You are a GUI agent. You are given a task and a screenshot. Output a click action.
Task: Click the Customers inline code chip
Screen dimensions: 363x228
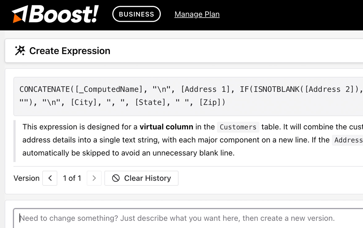[238, 127]
